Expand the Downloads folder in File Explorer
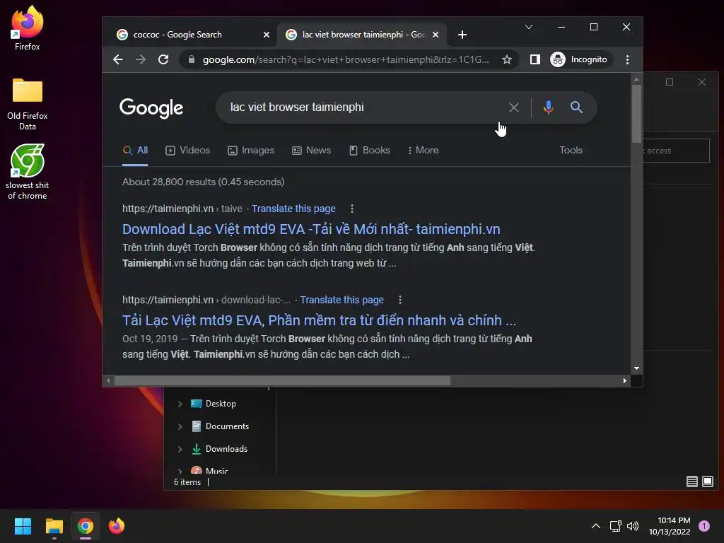Viewport: 724px width, 543px height. pyautogui.click(x=180, y=449)
